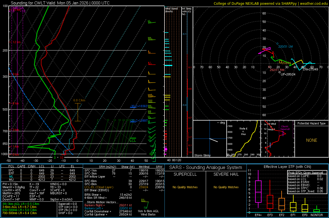This screenshot has height=218, width=329.
Task: Select the highlighted ML parcel row
Action: click(42, 177)
